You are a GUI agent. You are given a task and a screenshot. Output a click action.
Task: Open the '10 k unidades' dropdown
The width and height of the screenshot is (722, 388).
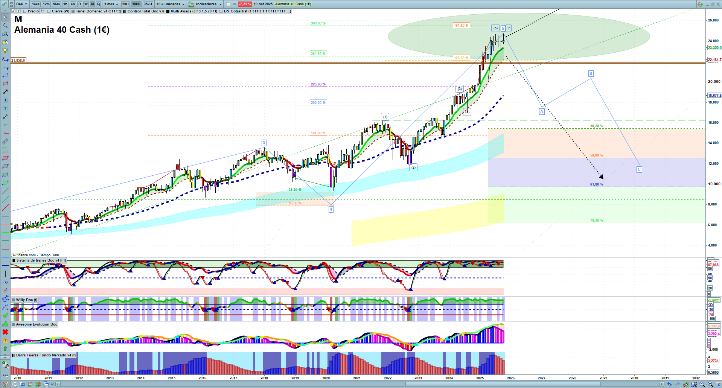coord(171,4)
